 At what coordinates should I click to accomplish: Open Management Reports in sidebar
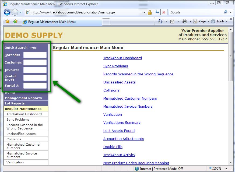(x=26, y=98)
